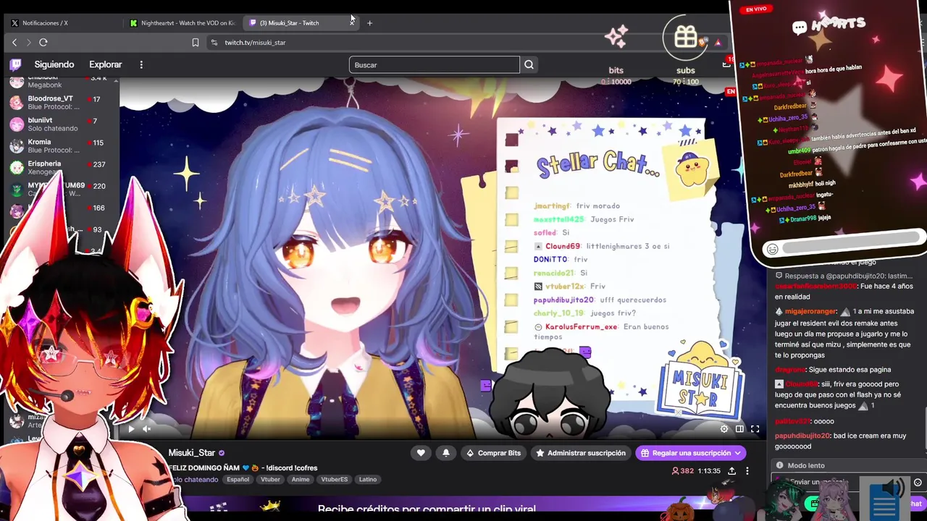Open the three-dot menu next to Explorar
Viewport: 927px width, 521px height.
(x=141, y=64)
